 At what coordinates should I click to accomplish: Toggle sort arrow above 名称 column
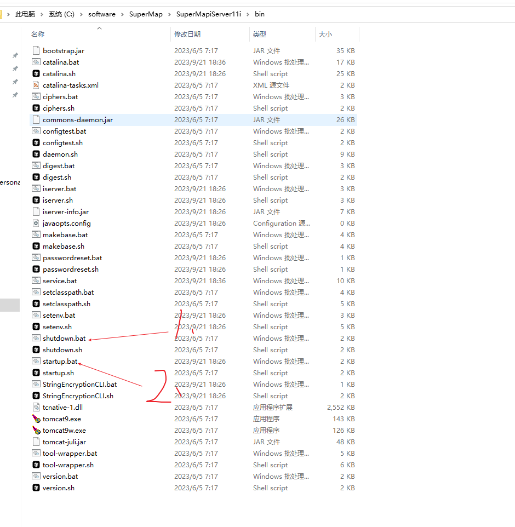(x=99, y=28)
